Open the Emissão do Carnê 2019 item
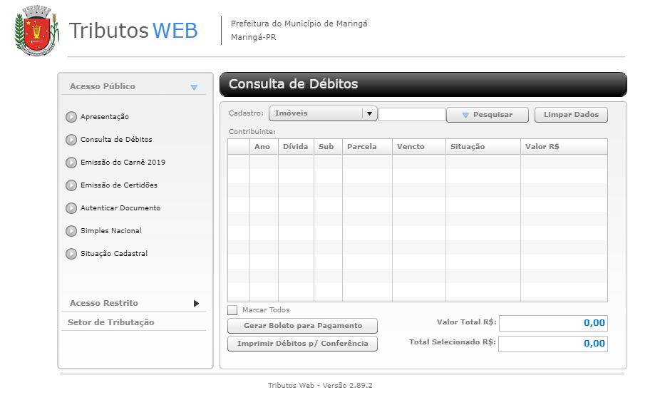Image resolution: width=670 pixels, height=395 pixels. click(123, 162)
